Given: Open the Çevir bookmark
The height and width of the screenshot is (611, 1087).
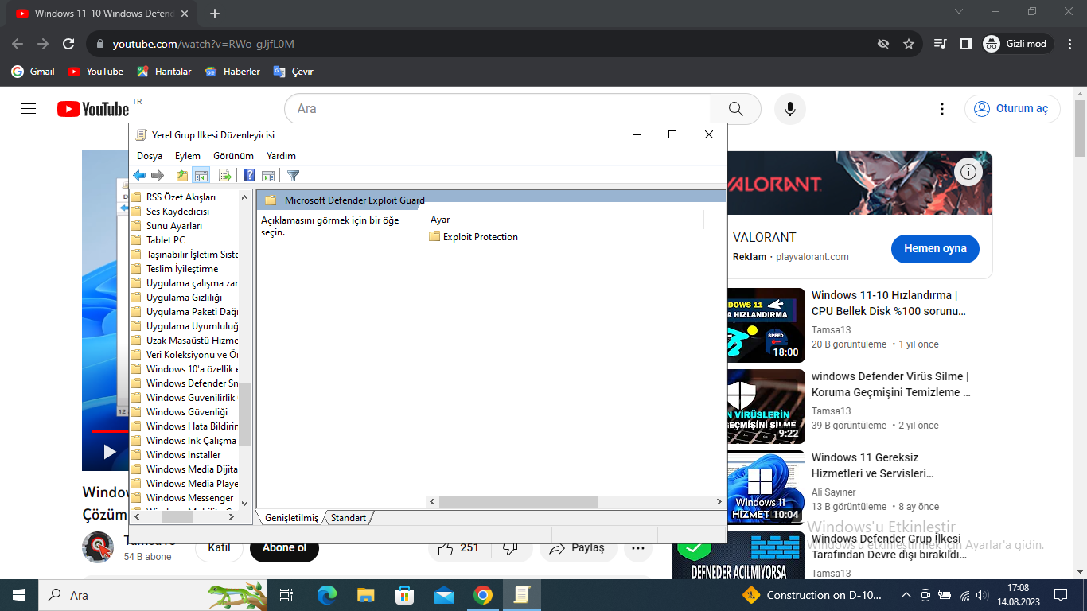Looking at the screenshot, I should [294, 72].
